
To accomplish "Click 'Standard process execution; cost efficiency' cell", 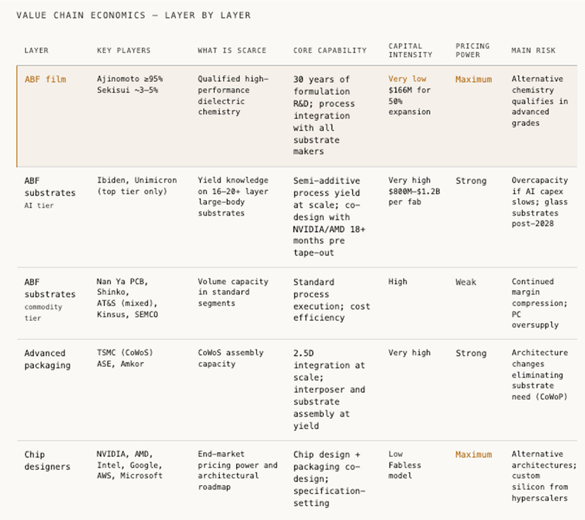I will tap(331, 300).
